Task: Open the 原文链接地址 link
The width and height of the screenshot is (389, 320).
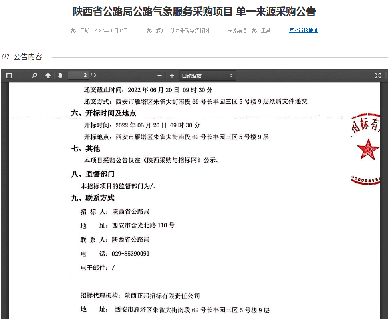Action: tap(303, 30)
